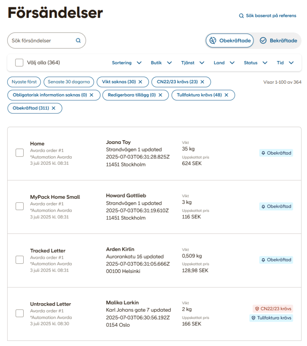Image resolution: width=307 pixels, height=346 pixels.
Task: Click the Tullfaktura krävs (48) chip label
Action: tap(199, 95)
